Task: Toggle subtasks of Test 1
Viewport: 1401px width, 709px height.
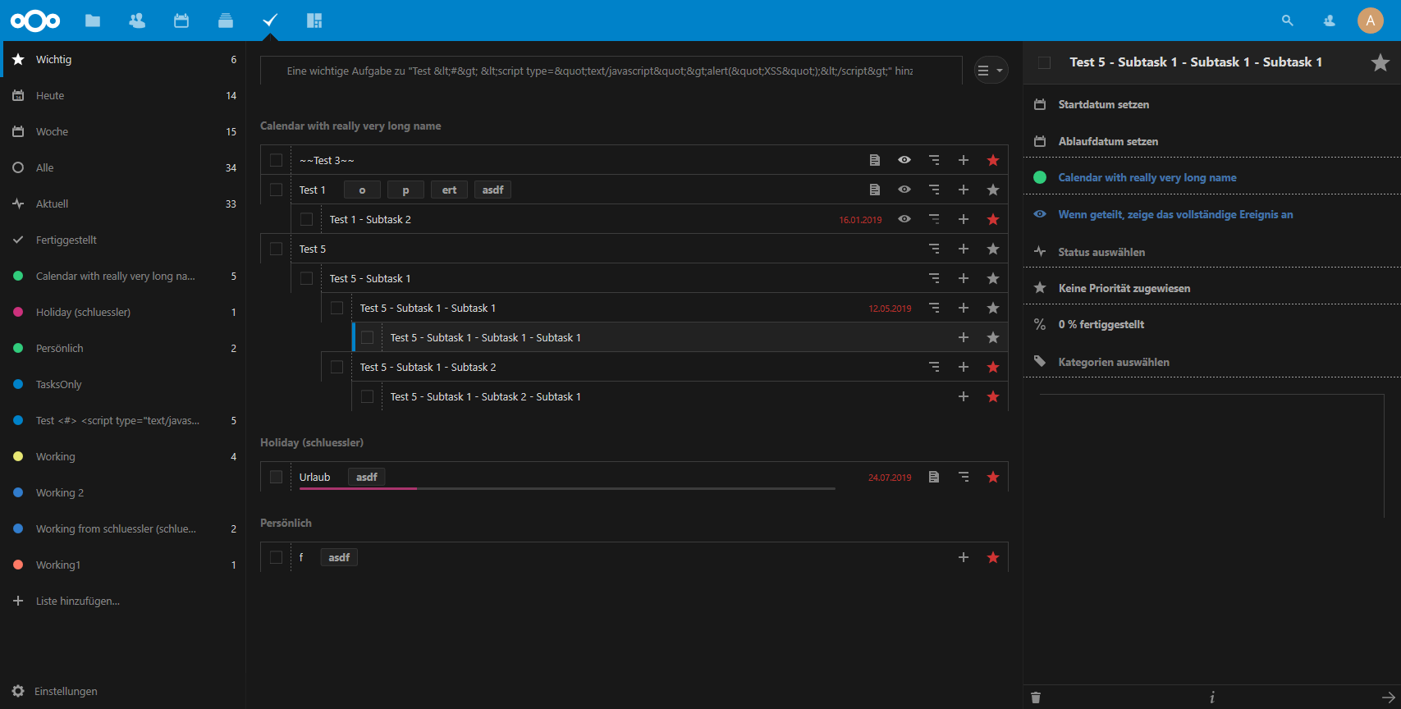Action: (x=934, y=190)
